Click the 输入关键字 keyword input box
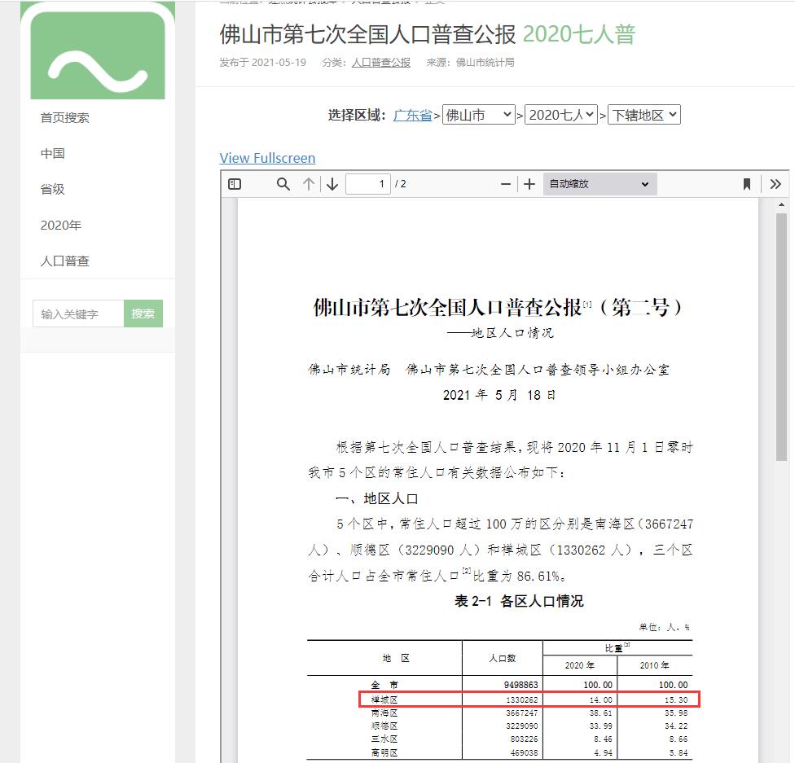 77,313
